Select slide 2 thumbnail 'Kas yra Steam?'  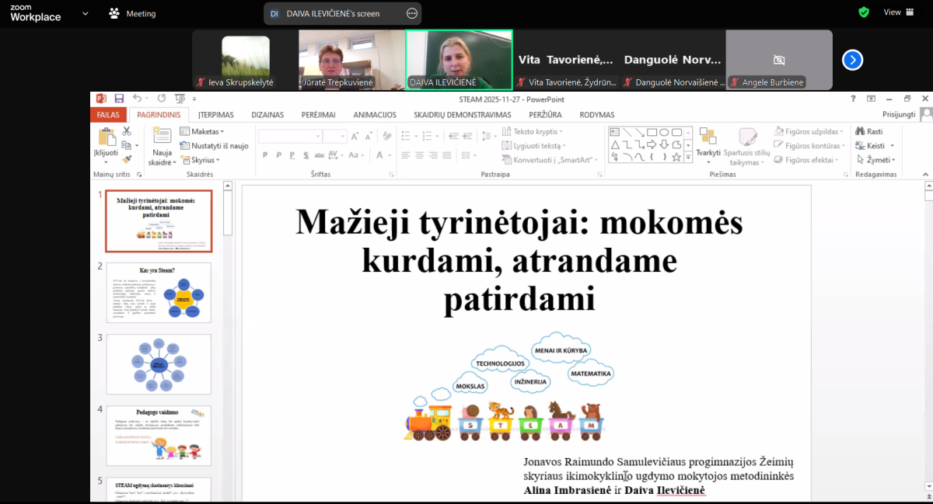[159, 293]
